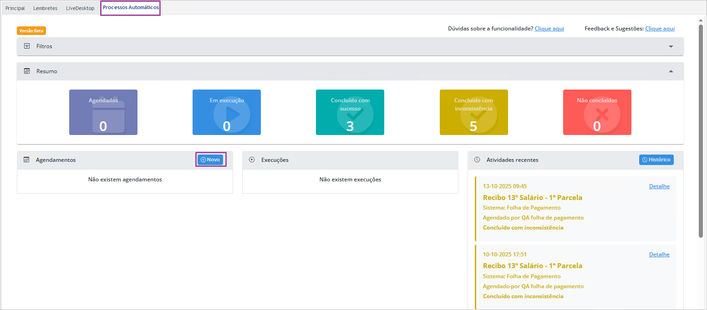Open the Não concluídos red card
Screen dimensions: 707x310
pyautogui.click(x=597, y=112)
